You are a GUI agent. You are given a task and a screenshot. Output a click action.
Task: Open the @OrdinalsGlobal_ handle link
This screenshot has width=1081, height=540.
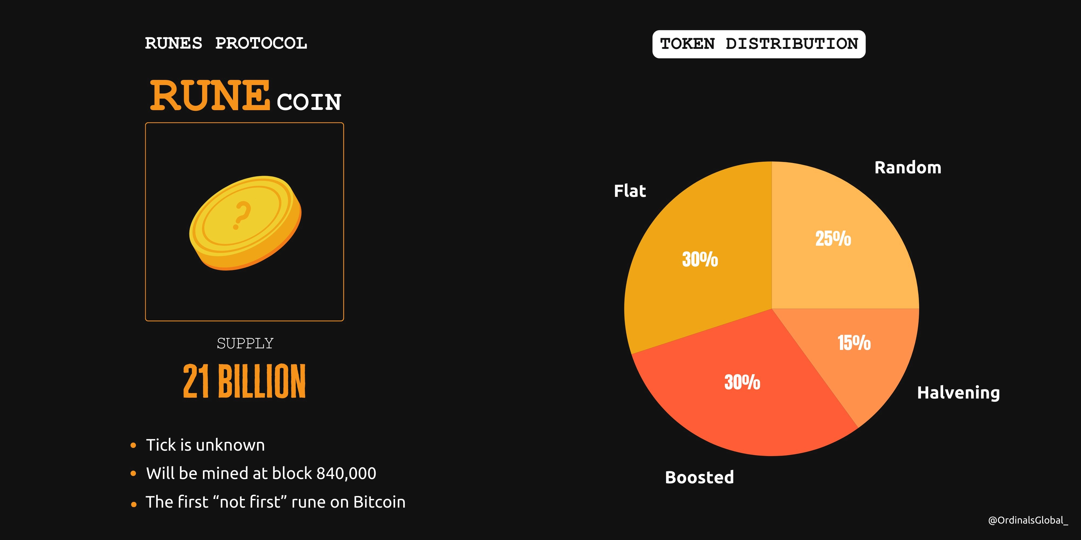1028,520
